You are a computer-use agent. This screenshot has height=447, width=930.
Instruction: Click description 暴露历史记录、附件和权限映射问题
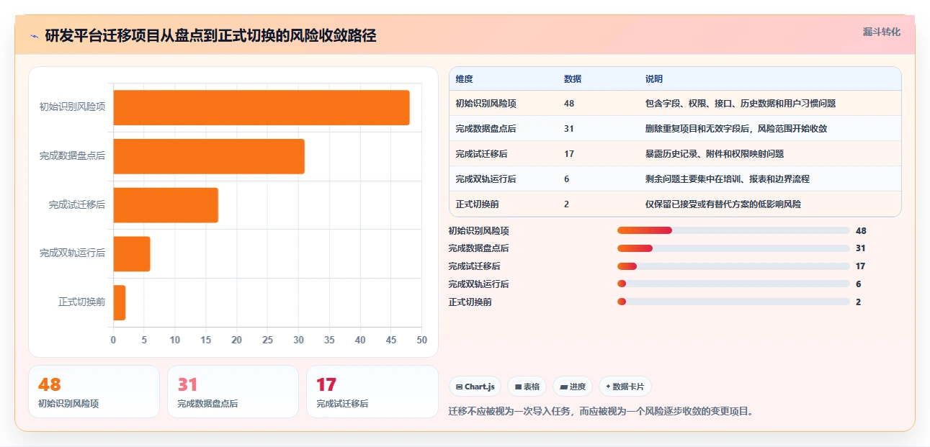point(715,154)
